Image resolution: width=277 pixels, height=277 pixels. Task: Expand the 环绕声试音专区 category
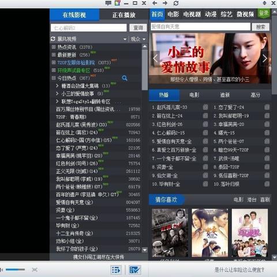54,70
